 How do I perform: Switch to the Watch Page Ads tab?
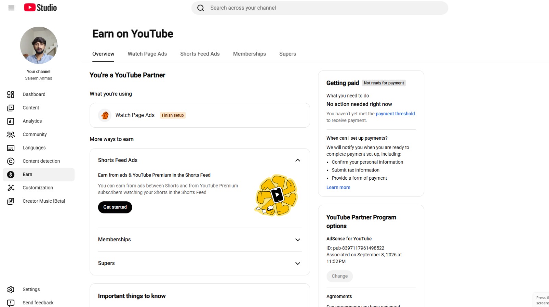[147, 54]
